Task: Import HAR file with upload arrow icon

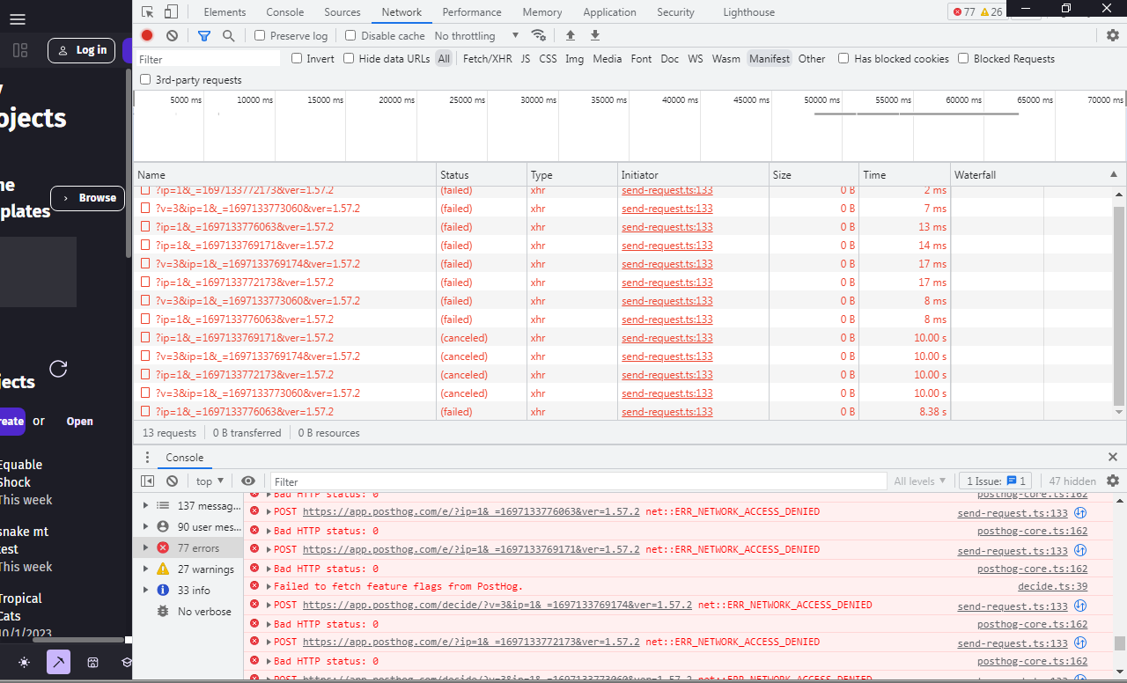Action: [x=570, y=35]
